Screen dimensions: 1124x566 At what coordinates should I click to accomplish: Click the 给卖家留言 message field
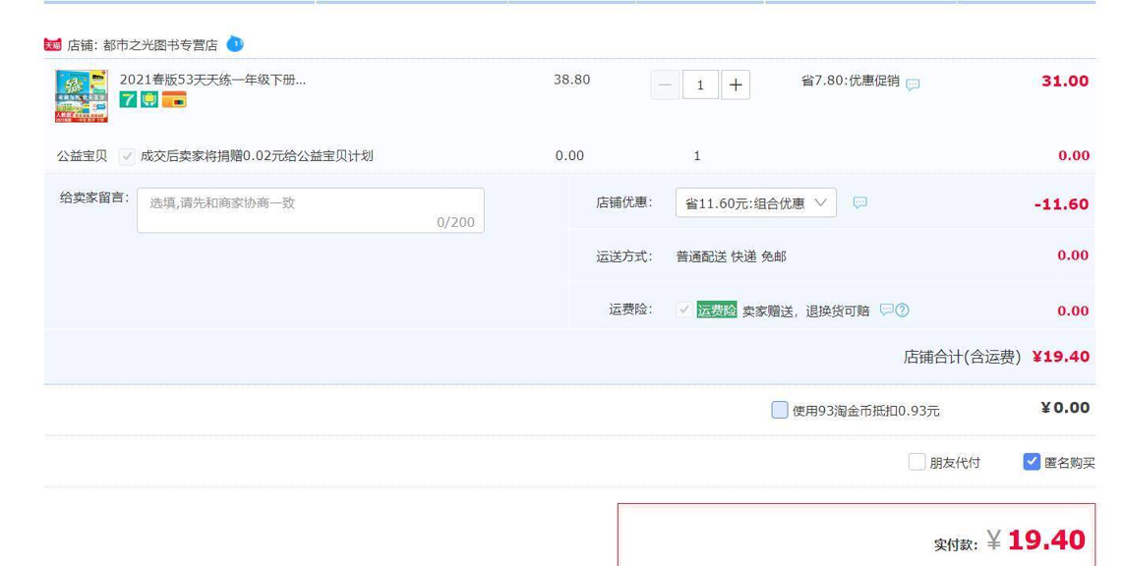pos(311,210)
